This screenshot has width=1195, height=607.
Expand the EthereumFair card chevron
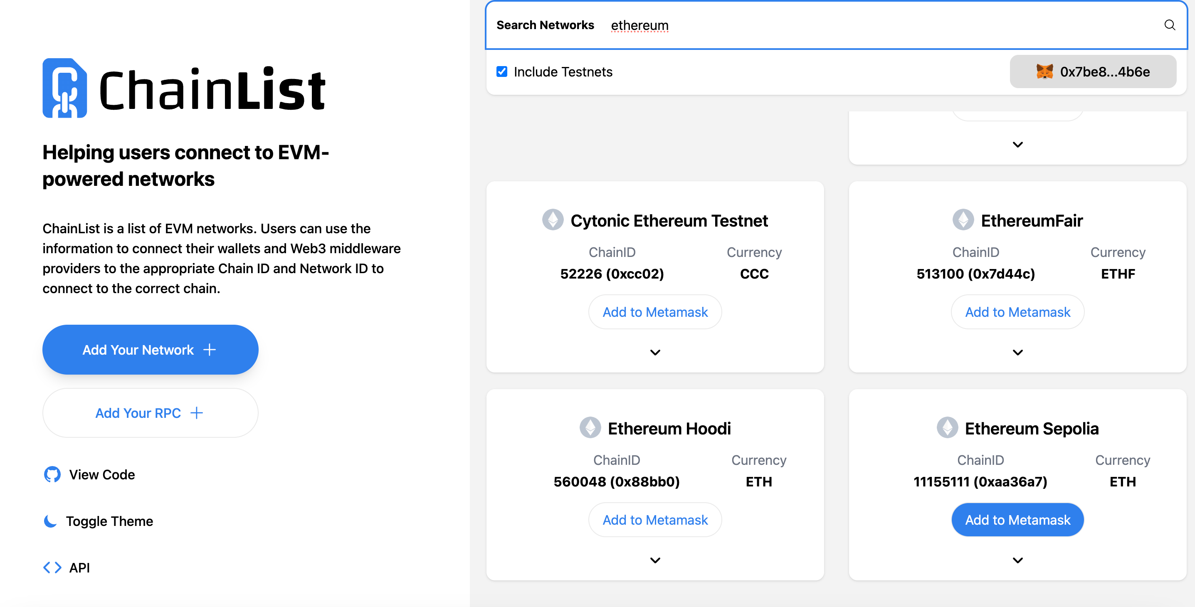pyautogui.click(x=1017, y=353)
